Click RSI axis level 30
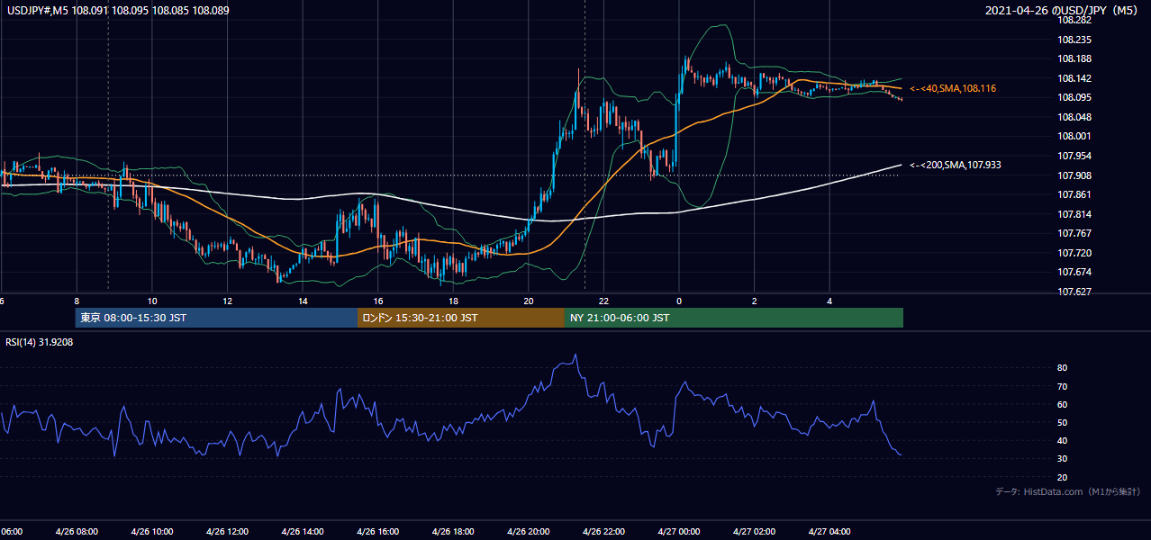 (1063, 459)
